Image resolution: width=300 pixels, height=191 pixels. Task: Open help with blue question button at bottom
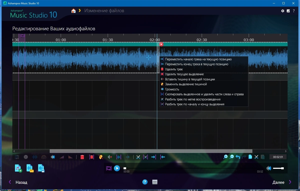[145, 182]
